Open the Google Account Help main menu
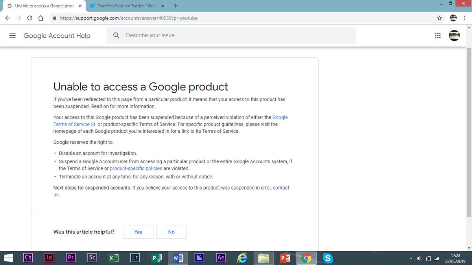 pos(12,35)
